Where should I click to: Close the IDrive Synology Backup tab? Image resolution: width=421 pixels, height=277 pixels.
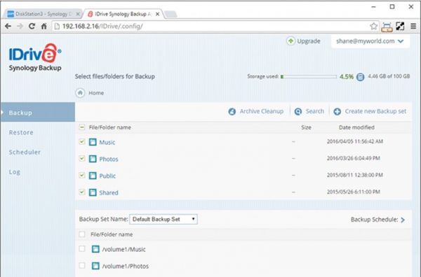click(158, 14)
